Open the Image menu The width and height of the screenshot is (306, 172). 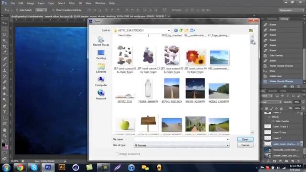[30, 3]
